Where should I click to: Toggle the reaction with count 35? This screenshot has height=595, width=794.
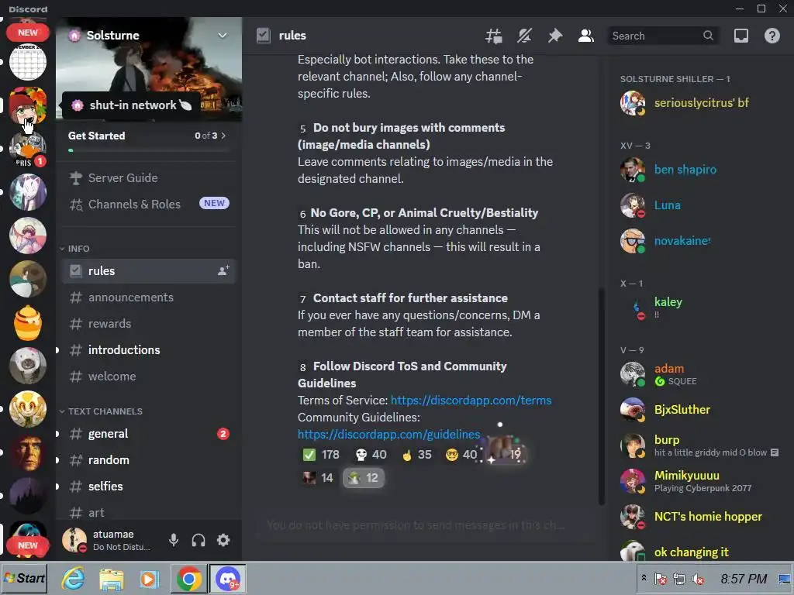[416, 454]
